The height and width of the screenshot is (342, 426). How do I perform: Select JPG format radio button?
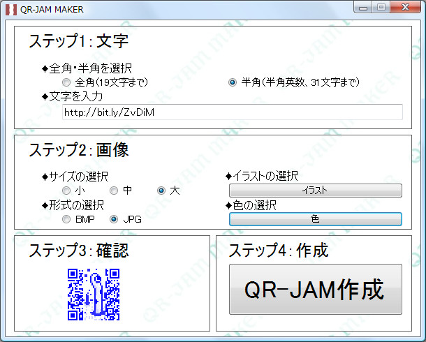(114, 219)
